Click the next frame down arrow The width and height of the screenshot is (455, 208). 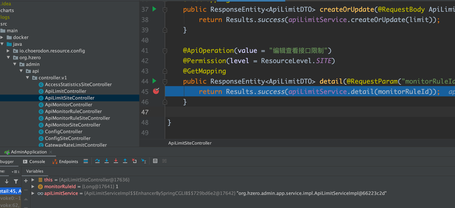click(x=7, y=181)
